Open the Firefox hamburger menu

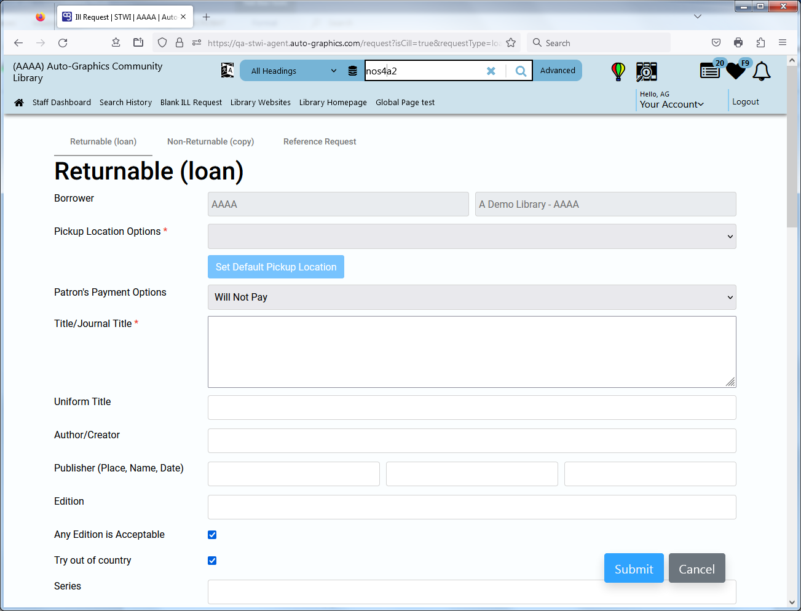pos(783,43)
